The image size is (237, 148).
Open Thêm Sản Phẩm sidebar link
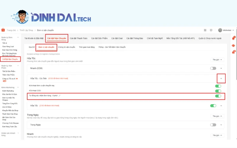9,75
